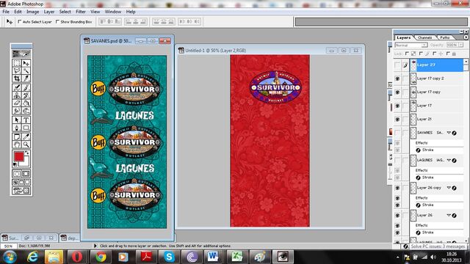The height and width of the screenshot is (264, 470).
Task: Click the red foreground color swatch
Action: tap(18, 156)
